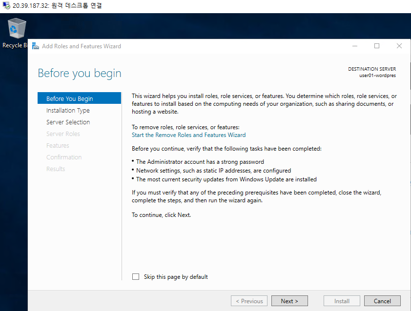
Task: Cancel the wizard
Action: pos(382,301)
